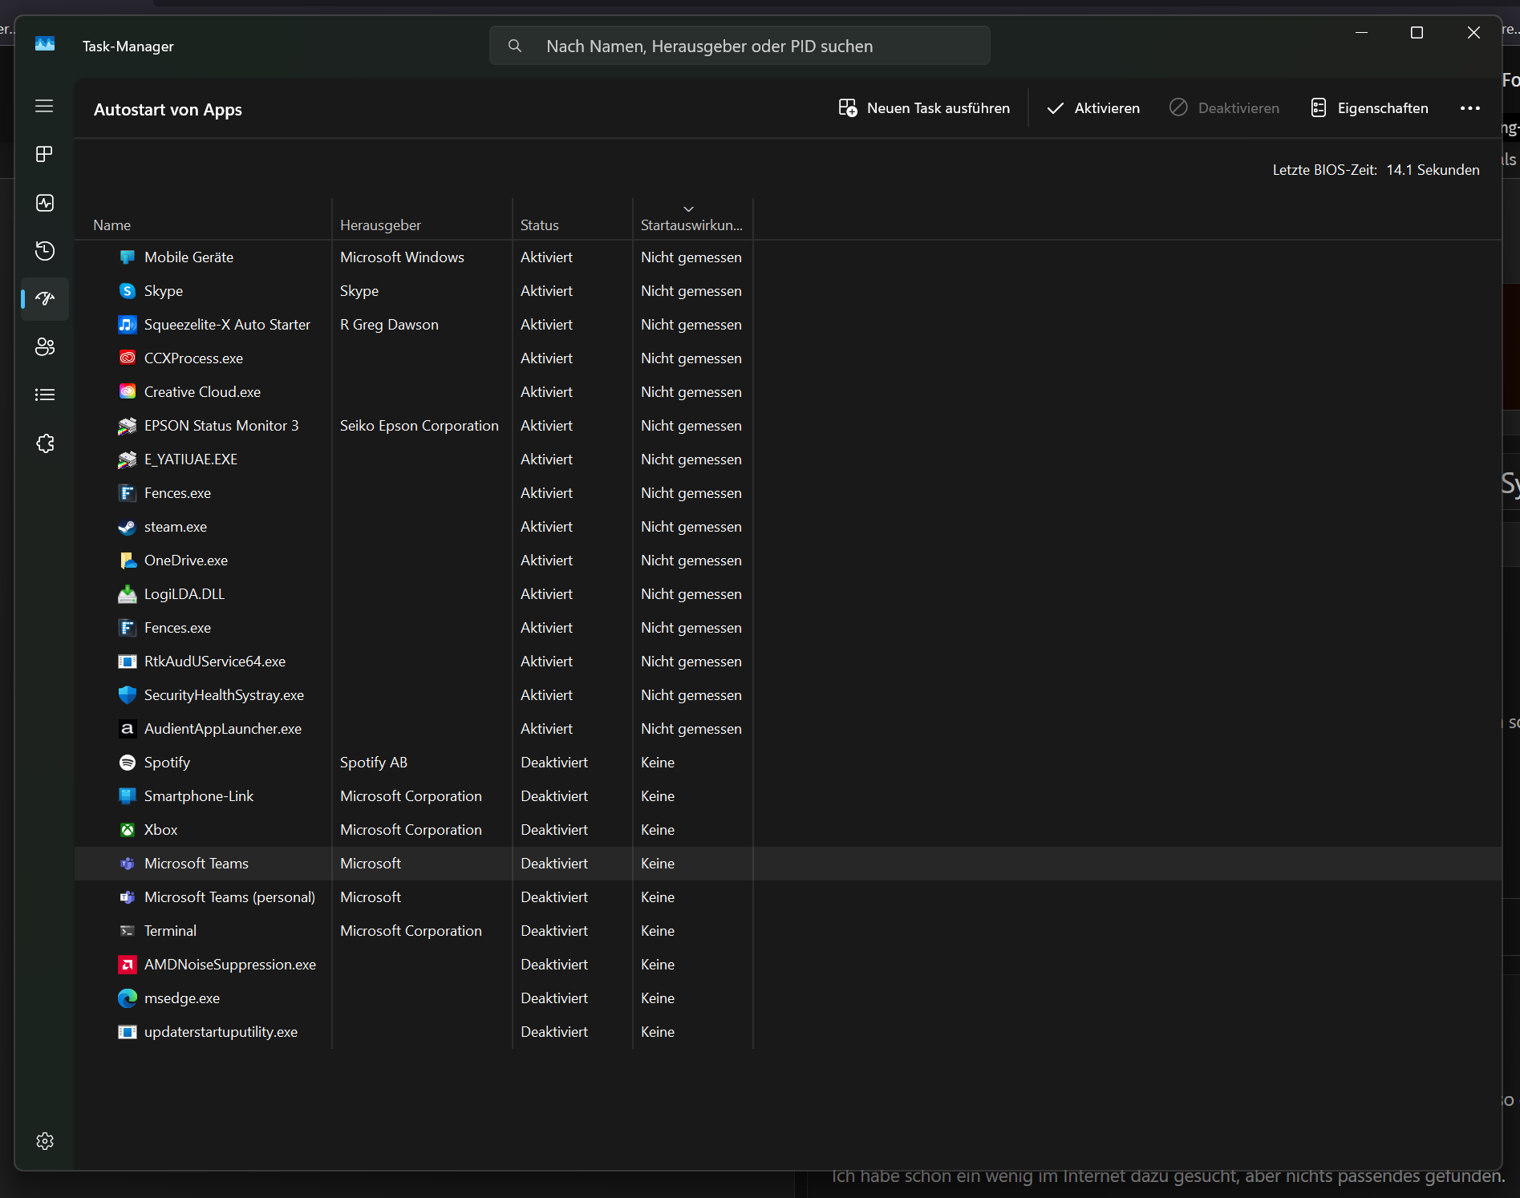
Task: Select the Startup apps sidebar icon
Action: click(x=44, y=299)
